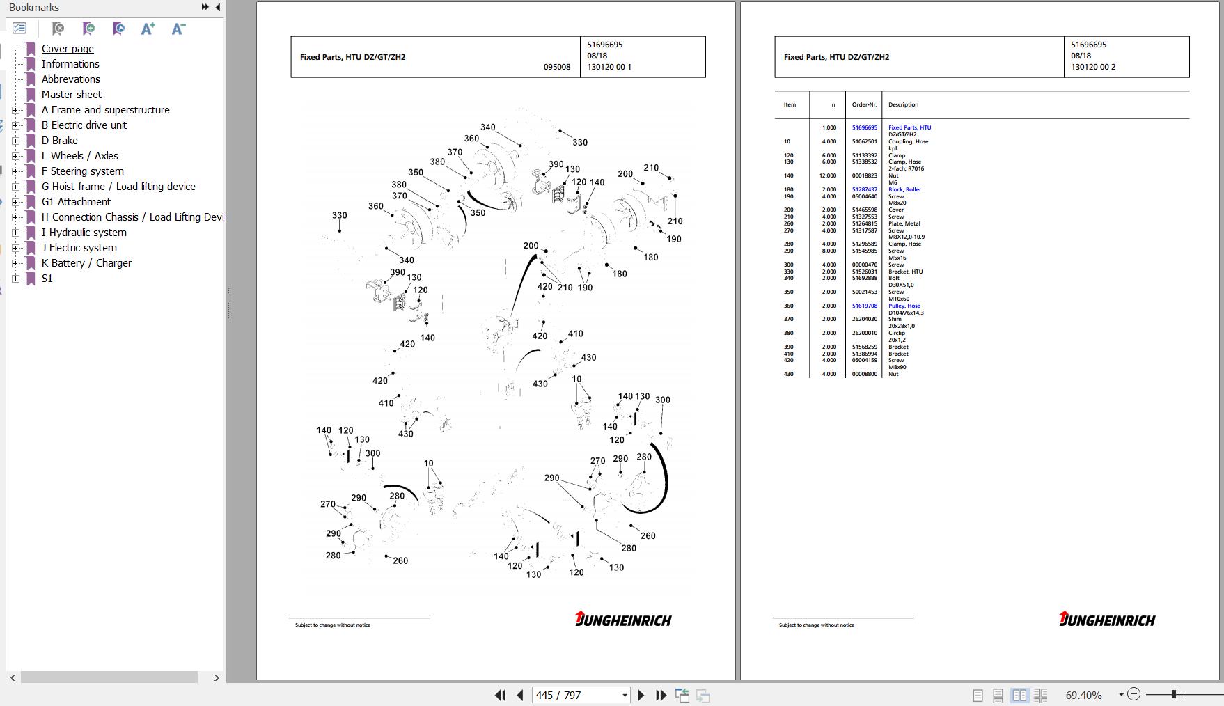Expand the B Electric drive unit bookmark

click(x=15, y=125)
